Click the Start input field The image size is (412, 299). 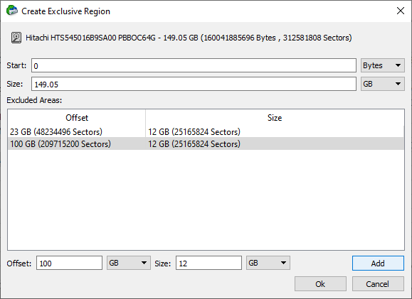(x=194, y=65)
